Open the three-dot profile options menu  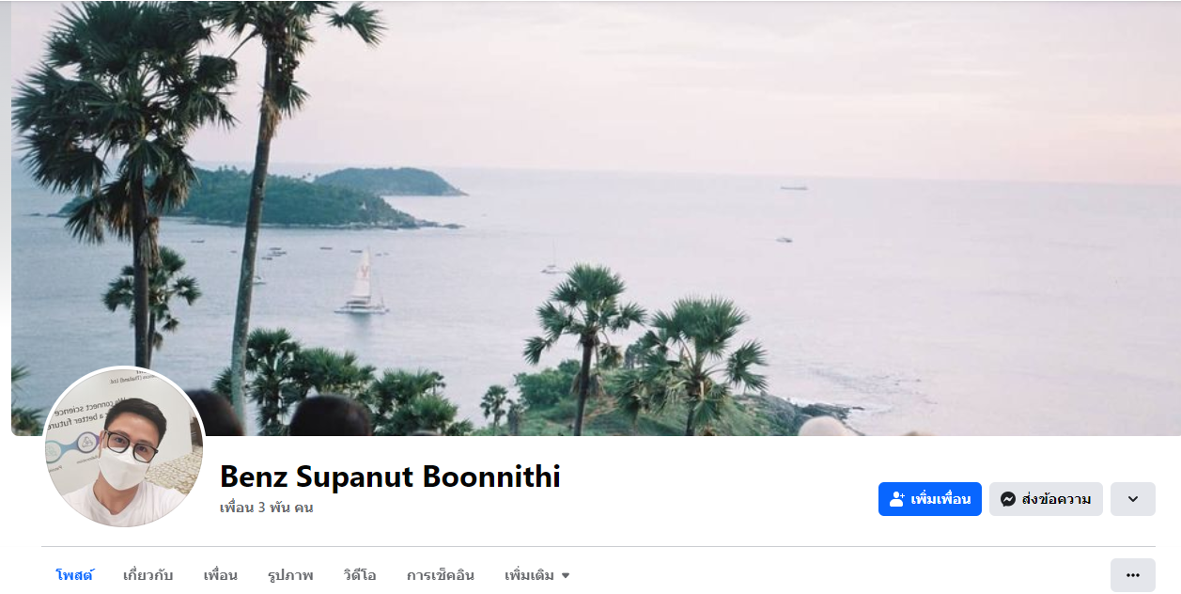(1132, 575)
